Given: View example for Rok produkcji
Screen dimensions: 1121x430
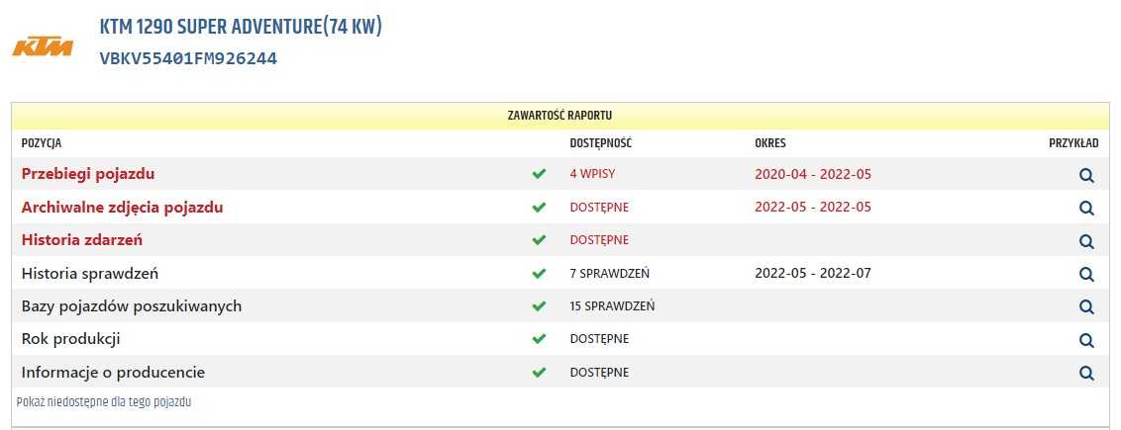Looking at the screenshot, I should [x=1086, y=340].
